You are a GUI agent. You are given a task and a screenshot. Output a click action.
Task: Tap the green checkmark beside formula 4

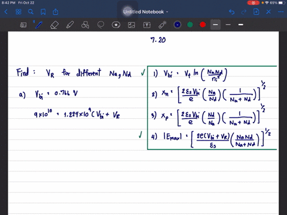pyautogui.click(x=141, y=134)
